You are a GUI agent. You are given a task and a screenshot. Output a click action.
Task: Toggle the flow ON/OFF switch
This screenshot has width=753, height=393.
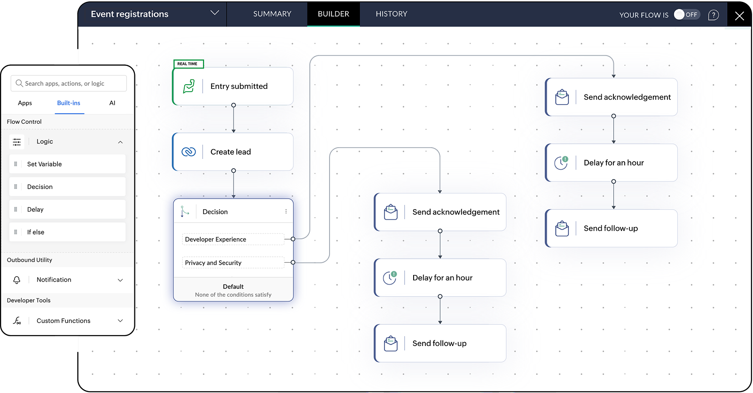tap(687, 15)
